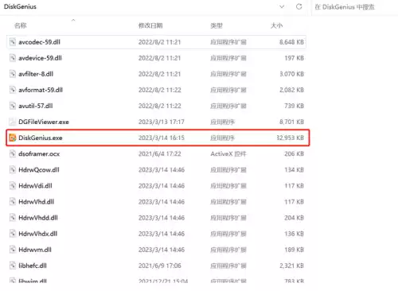Image resolution: width=398 pixels, height=291 pixels.
Task: Click the avcodec-59.dll file name
Action: [39, 42]
